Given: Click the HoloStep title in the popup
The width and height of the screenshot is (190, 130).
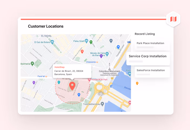Looking at the screenshot, I should (x=59, y=67).
